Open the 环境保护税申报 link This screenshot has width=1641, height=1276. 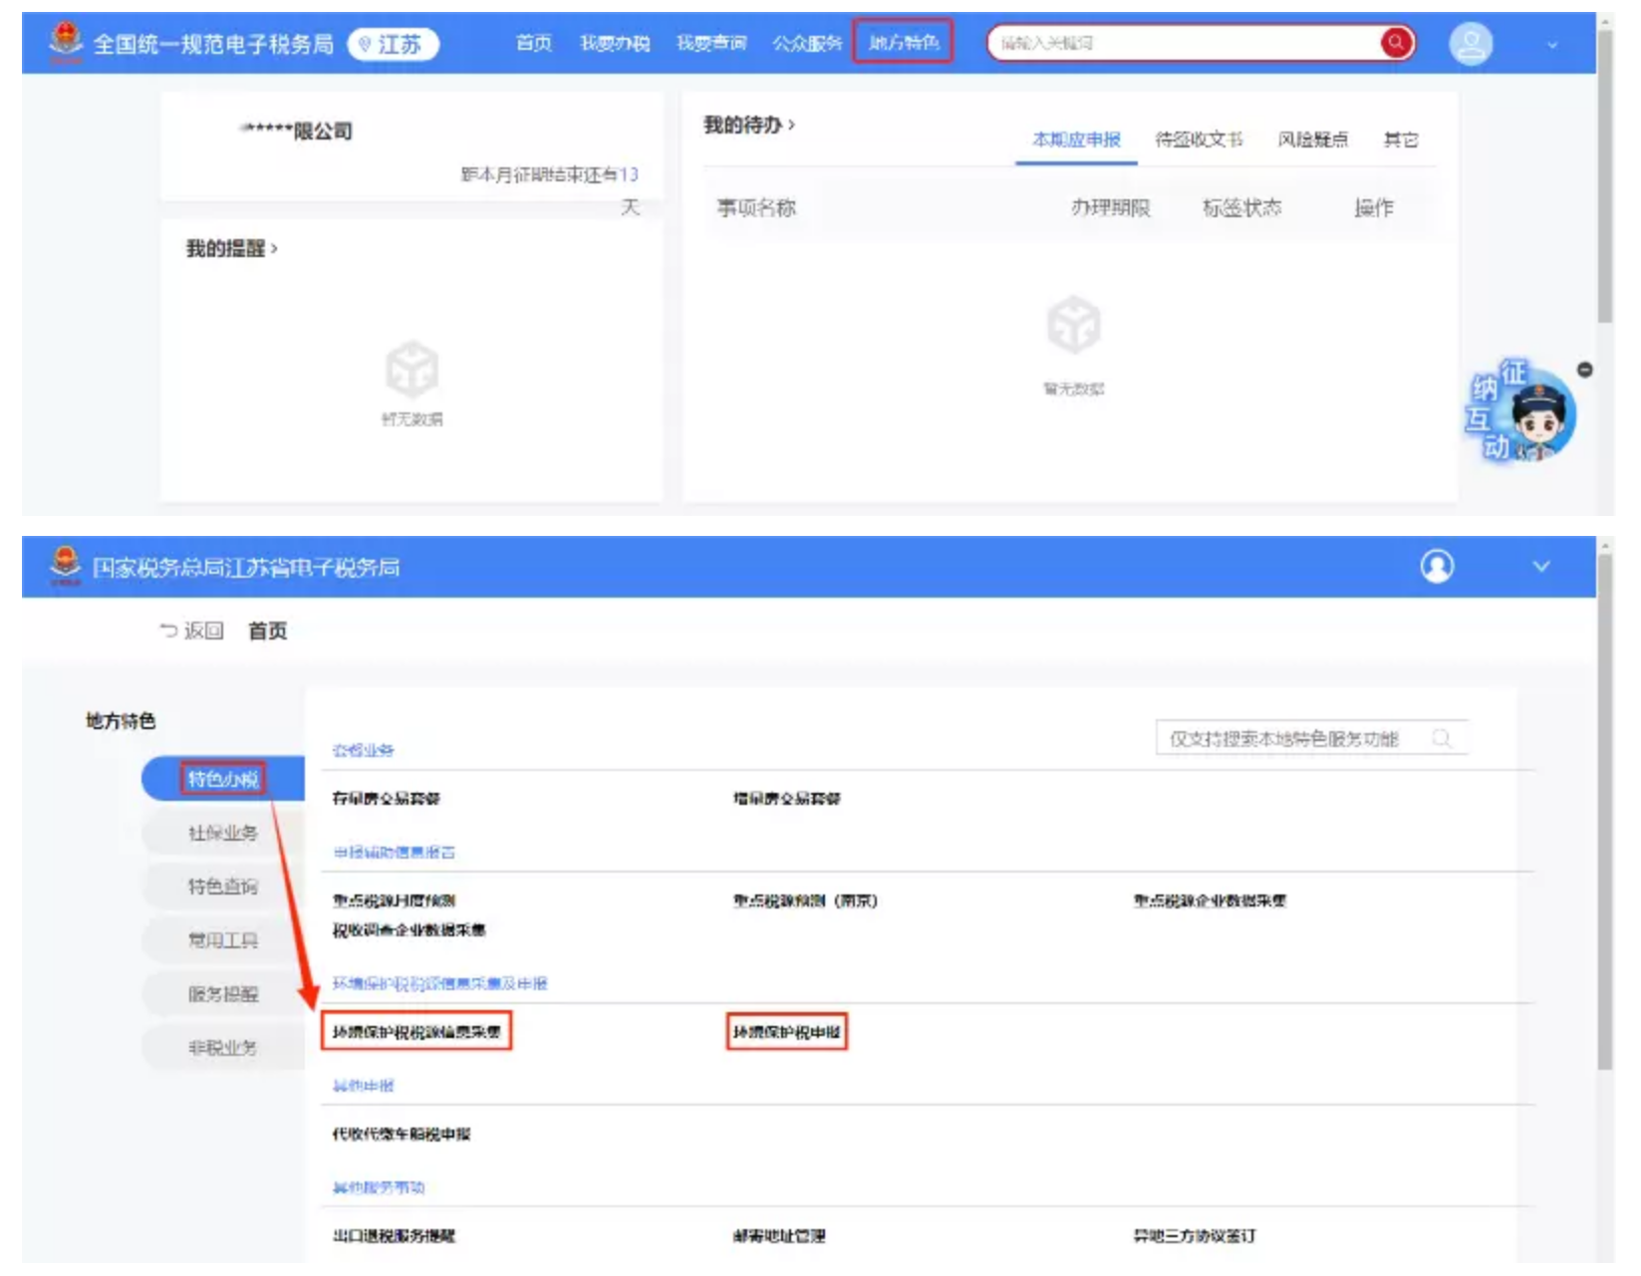788,1033
